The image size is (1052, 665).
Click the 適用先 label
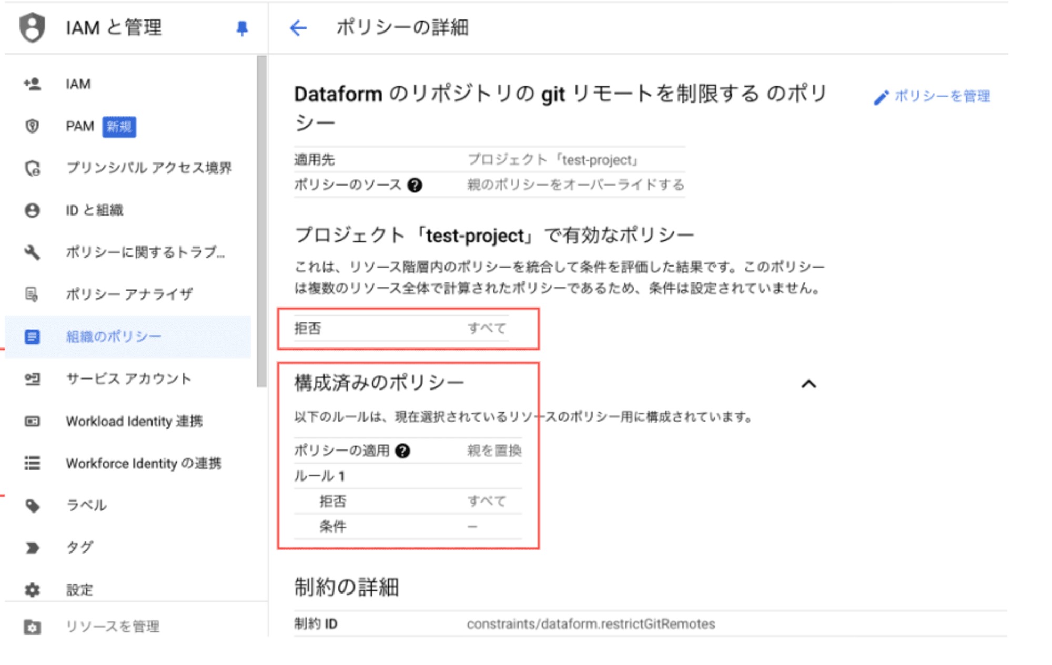click(314, 160)
